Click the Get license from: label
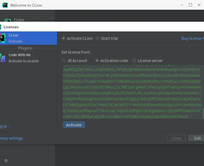Viewport: 204px width, 166px height. (x=76, y=52)
